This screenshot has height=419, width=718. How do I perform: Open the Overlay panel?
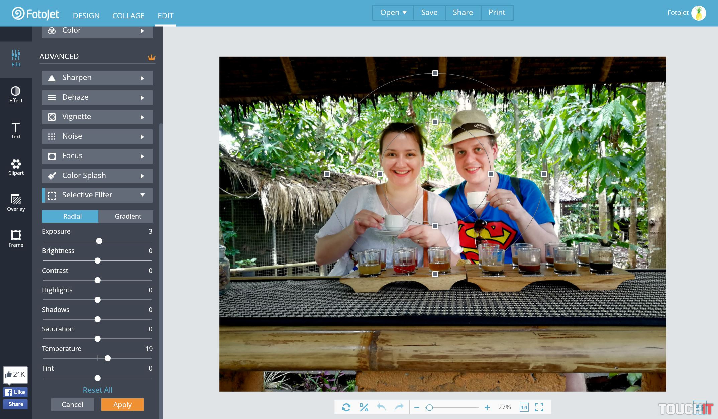16,203
